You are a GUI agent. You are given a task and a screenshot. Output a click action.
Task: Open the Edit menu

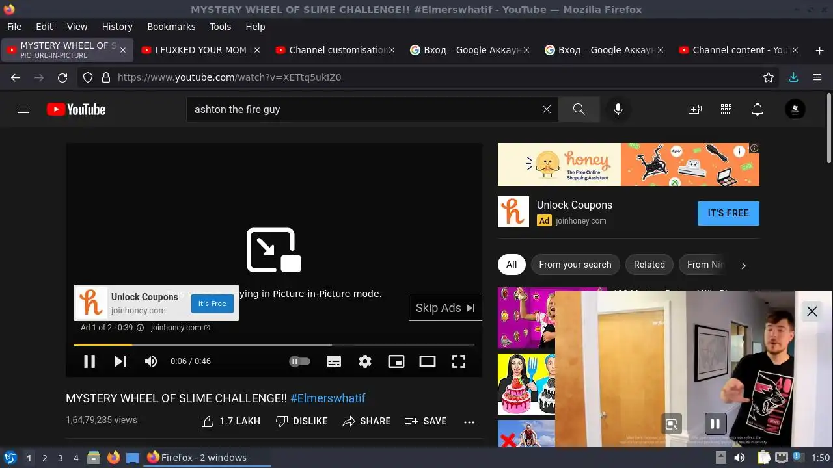(44, 27)
